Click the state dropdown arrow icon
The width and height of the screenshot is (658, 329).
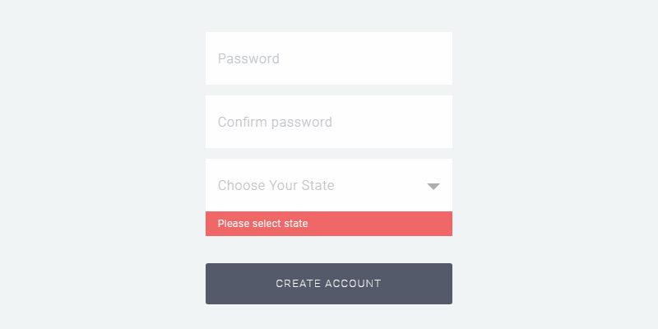[434, 187]
